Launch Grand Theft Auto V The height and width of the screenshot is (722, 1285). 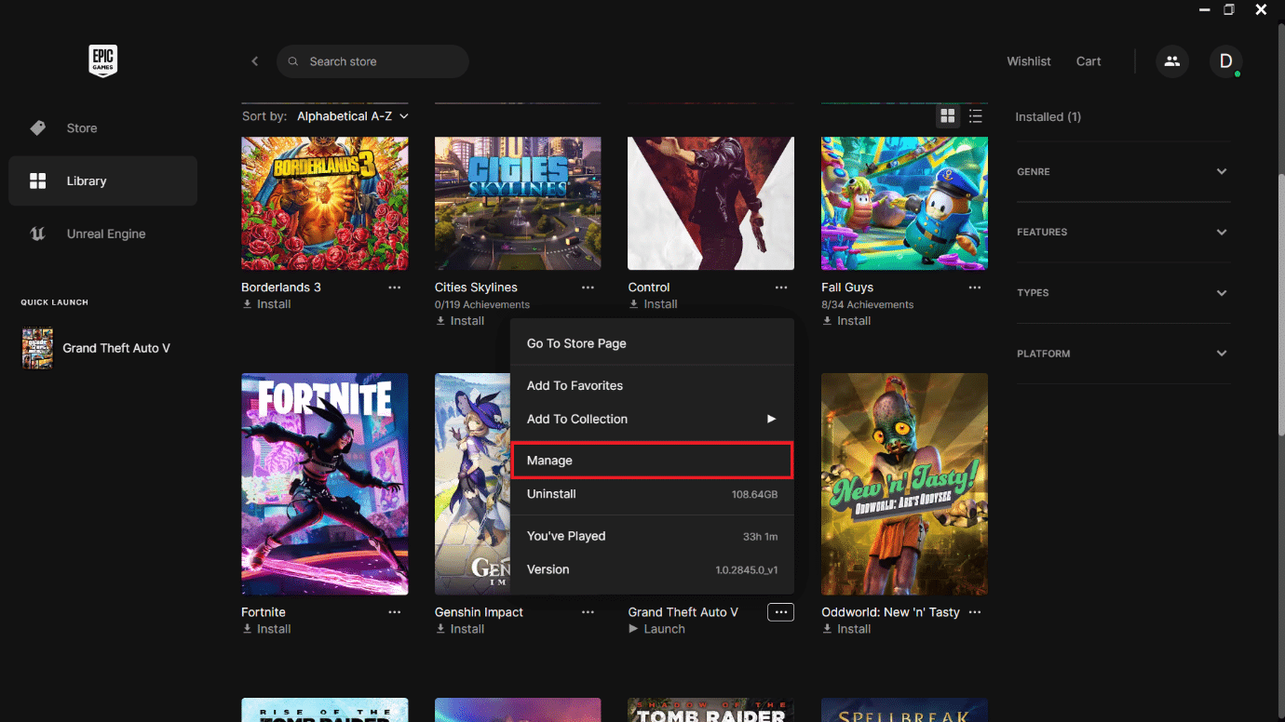coord(657,629)
